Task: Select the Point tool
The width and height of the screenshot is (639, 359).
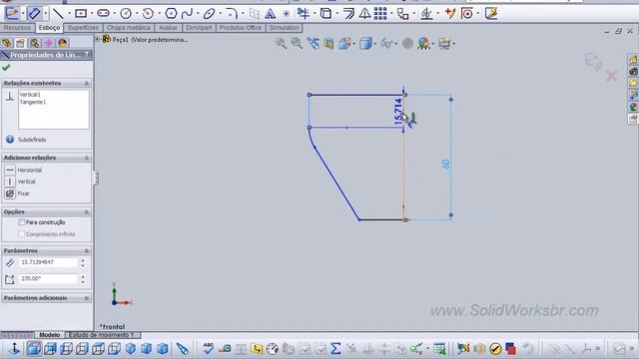Action: 287,14
